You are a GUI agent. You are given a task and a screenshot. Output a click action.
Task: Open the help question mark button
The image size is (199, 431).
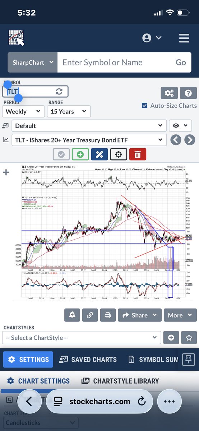pos(188,93)
